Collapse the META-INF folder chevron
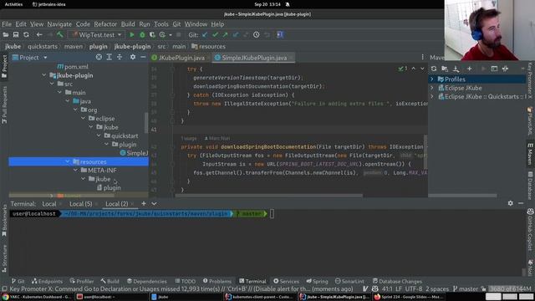Screen dimensions: 535x301 (75, 170)
